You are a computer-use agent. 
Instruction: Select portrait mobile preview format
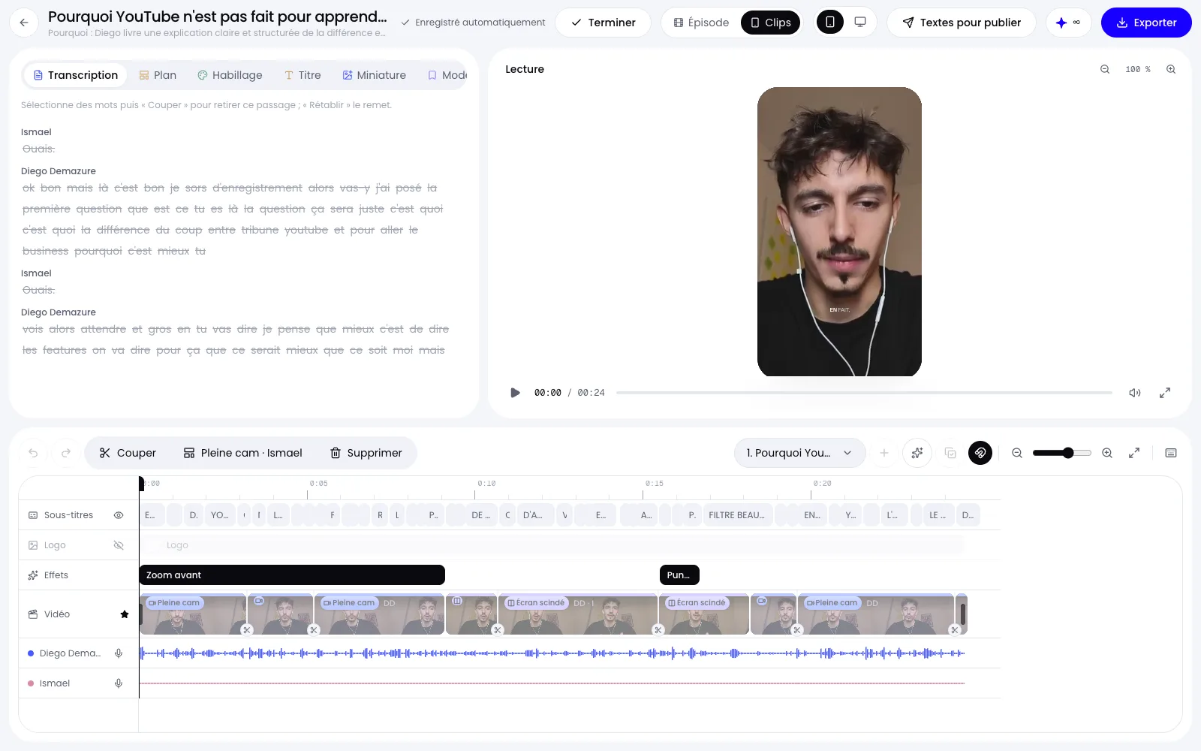tap(829, 23)
